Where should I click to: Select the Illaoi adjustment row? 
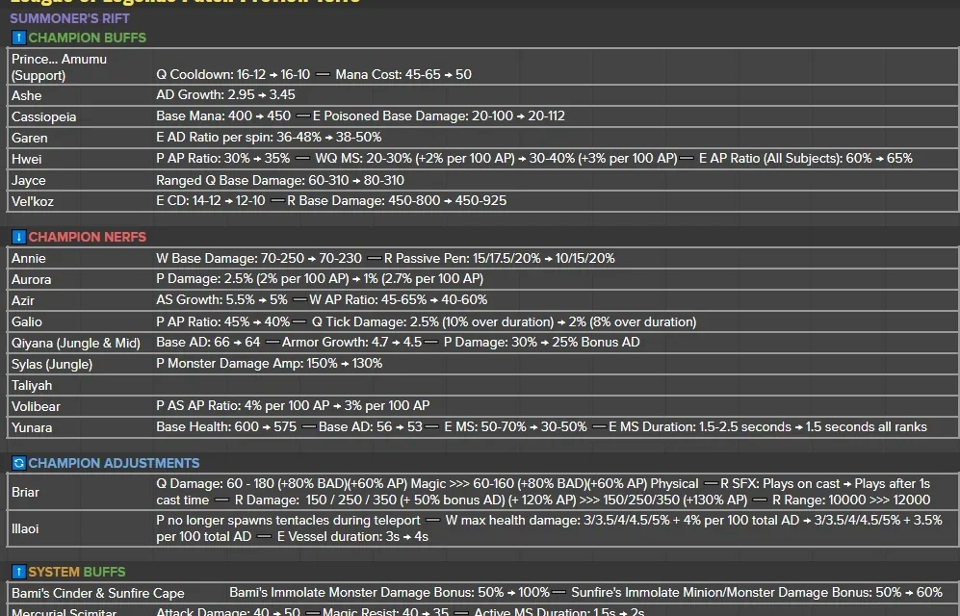point(27,528)
